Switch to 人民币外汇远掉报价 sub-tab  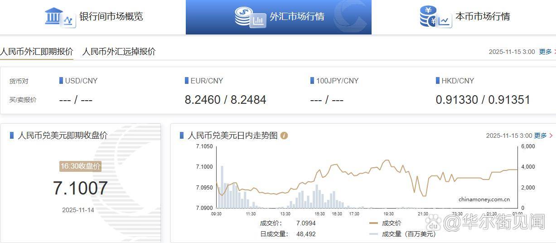pyautogui.click(x=119, y=51)
